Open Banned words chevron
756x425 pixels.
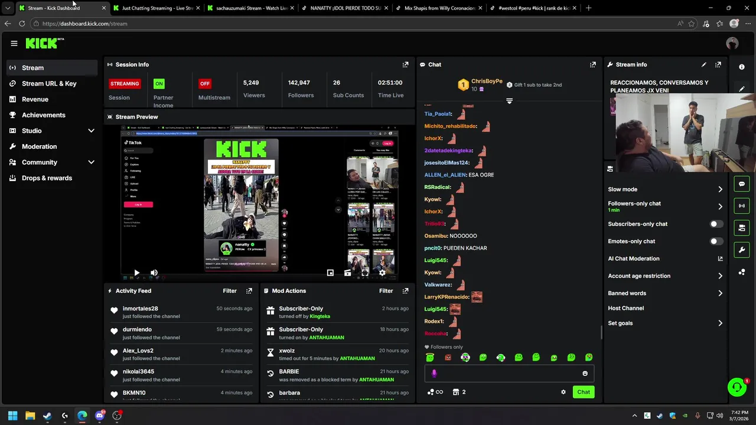pos(720,293)
